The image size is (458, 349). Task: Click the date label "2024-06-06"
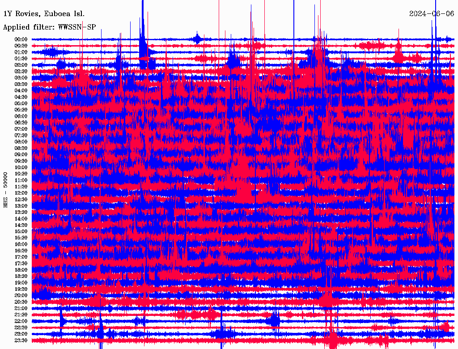click(432, 14)
